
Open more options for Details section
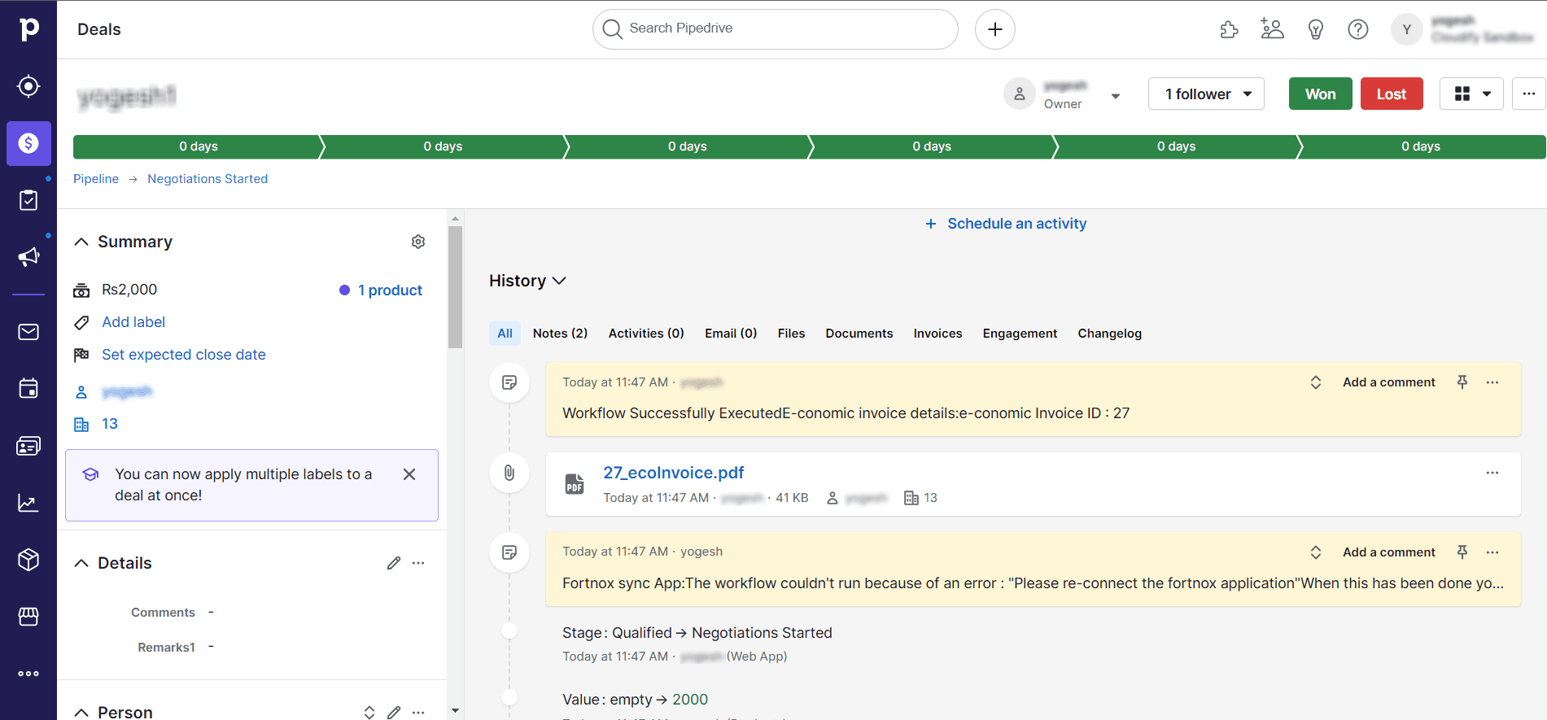418,563
